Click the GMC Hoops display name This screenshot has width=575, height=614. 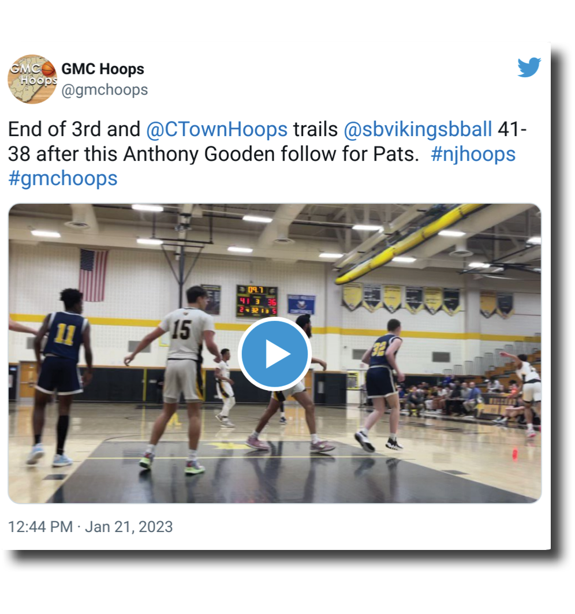coord(103,69)
